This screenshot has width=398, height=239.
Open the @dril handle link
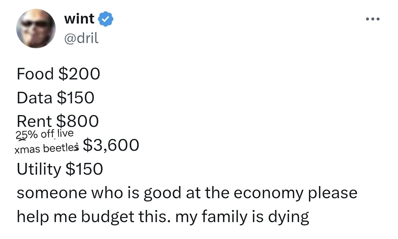(x=81, y=38)
